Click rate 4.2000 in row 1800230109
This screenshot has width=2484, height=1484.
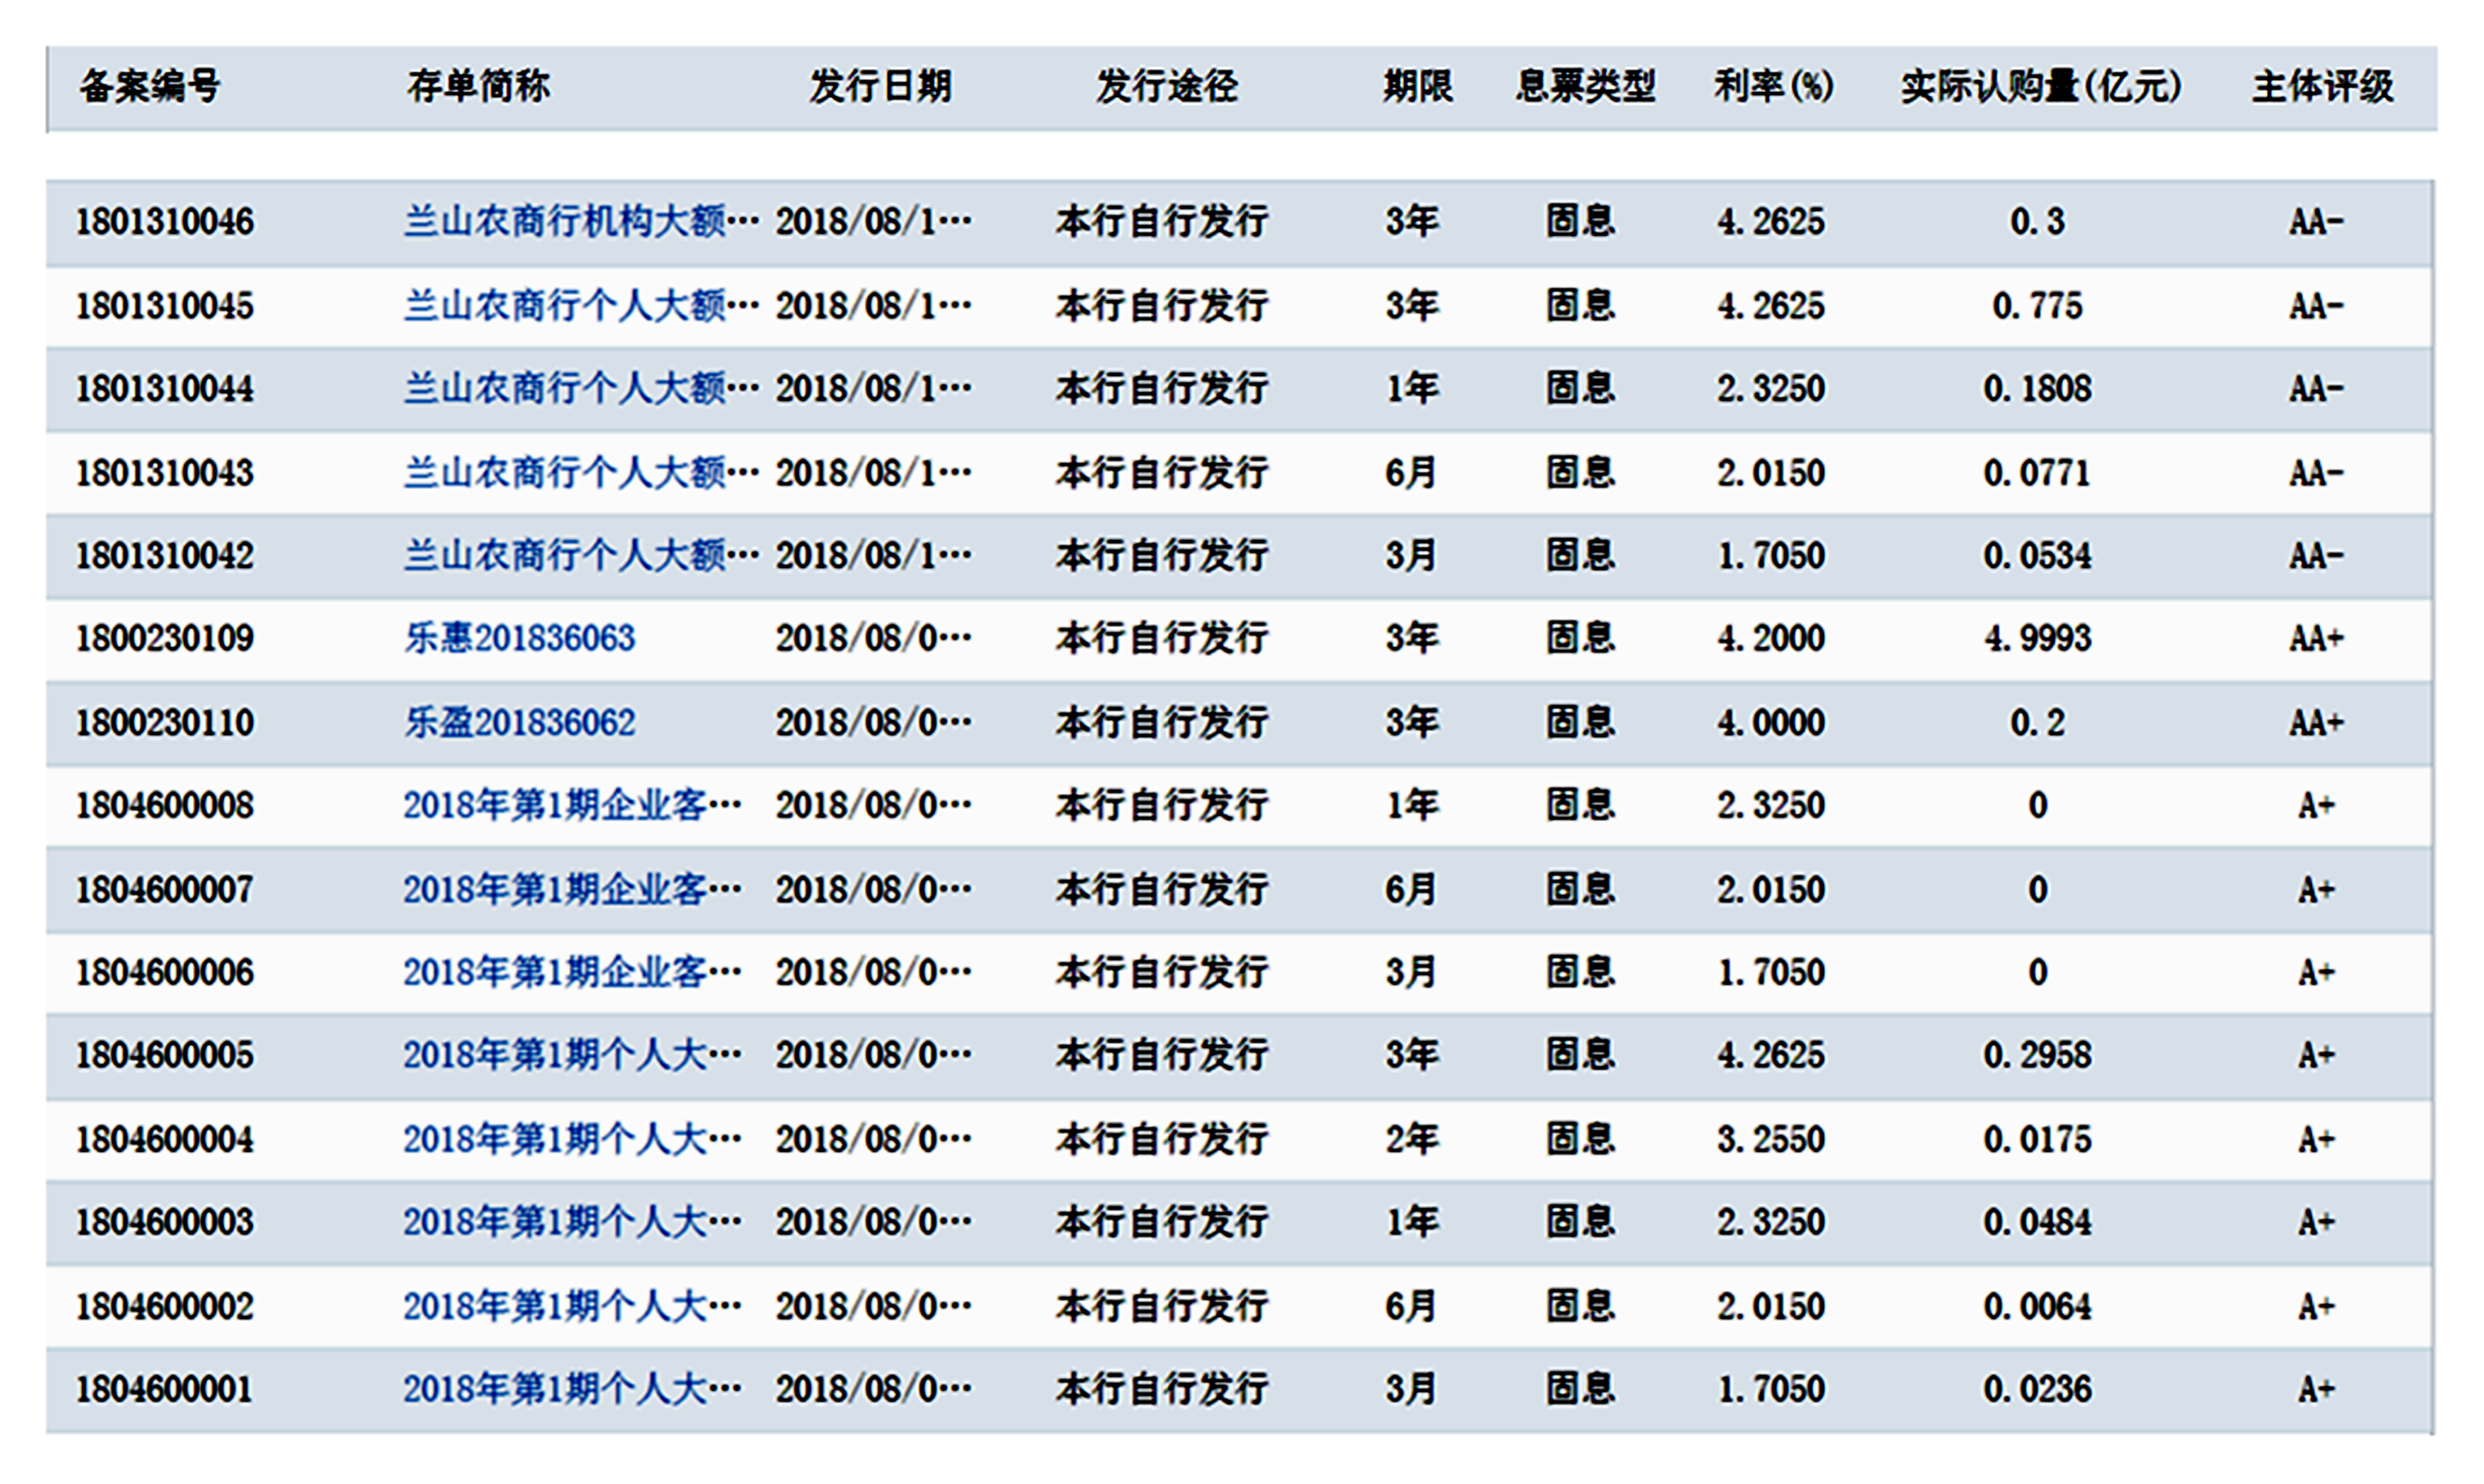[1771, 639]
